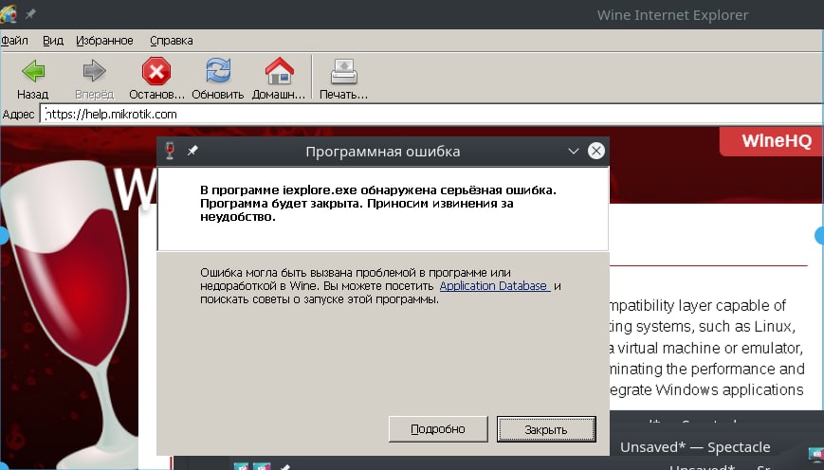824x470 pixels.
Task: Click the bold iexplore.exe error message text
Action: 377,203
